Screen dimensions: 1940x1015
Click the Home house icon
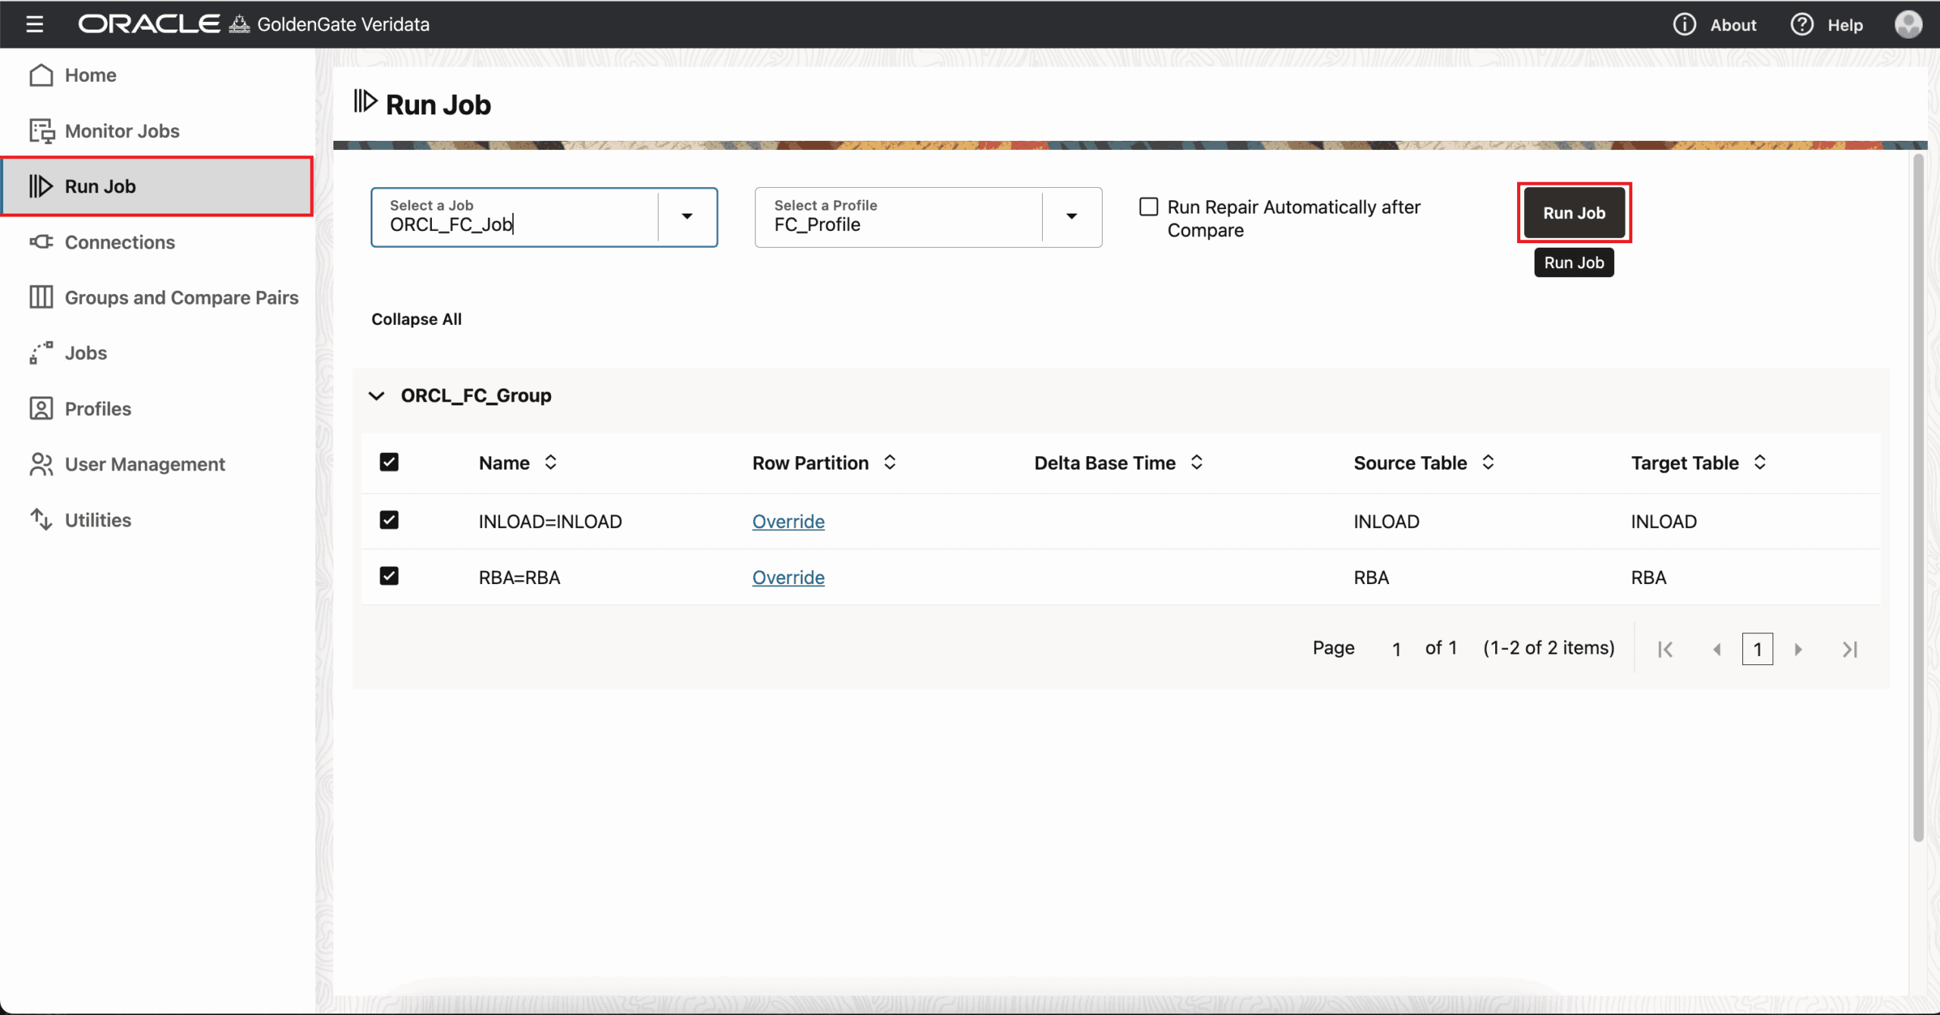pyautogui.click(x=41, y=75)
